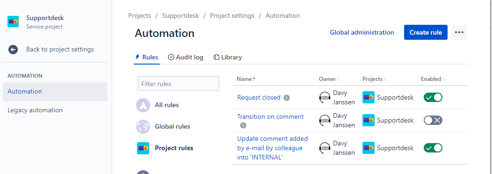Image resolution: width=492 pixels, height=174 pixels.
Task: Click the back arrow circle icon
Action: [13, 49]
